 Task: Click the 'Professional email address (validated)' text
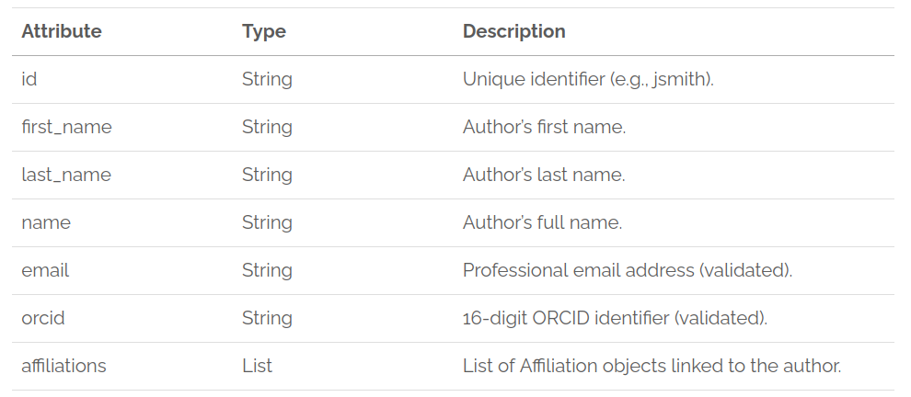pos(628,270)
